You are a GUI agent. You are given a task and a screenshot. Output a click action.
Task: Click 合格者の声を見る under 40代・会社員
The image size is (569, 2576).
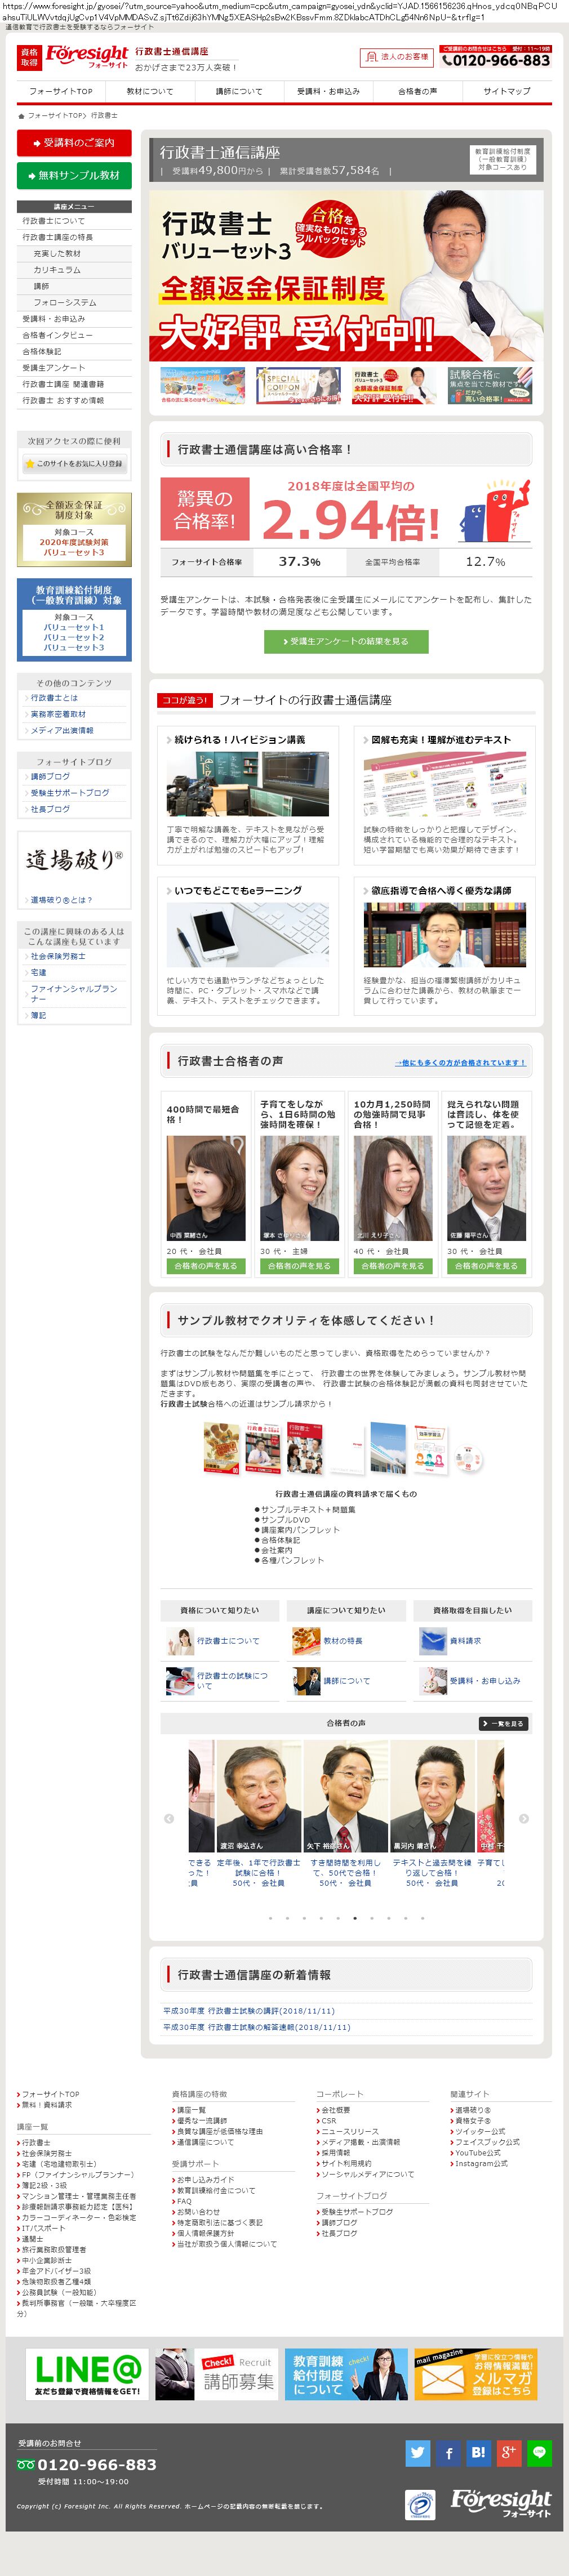(393, 1265)
